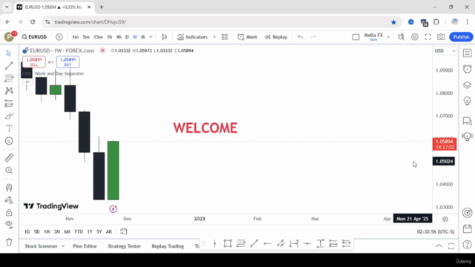
Task: Open the forecasting and measurement tools
Action: [9, 104]
